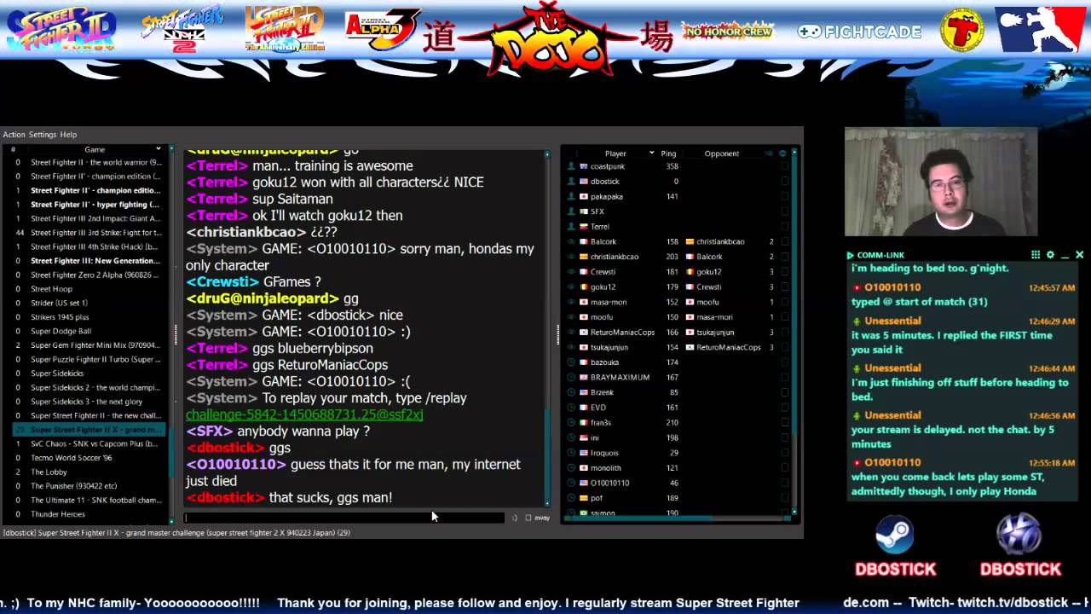Tick the checkbox in bazouka's row
The height and width of the screenshot is (614, 1091).
(785, 362)
